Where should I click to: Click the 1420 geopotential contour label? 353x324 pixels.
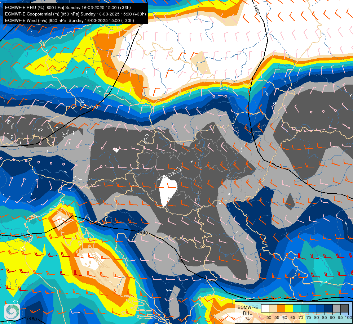(256, 10)
